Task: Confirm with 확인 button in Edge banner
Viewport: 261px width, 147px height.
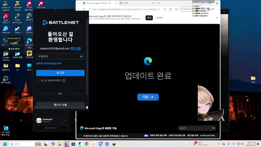Action: (x=149, y=18)
